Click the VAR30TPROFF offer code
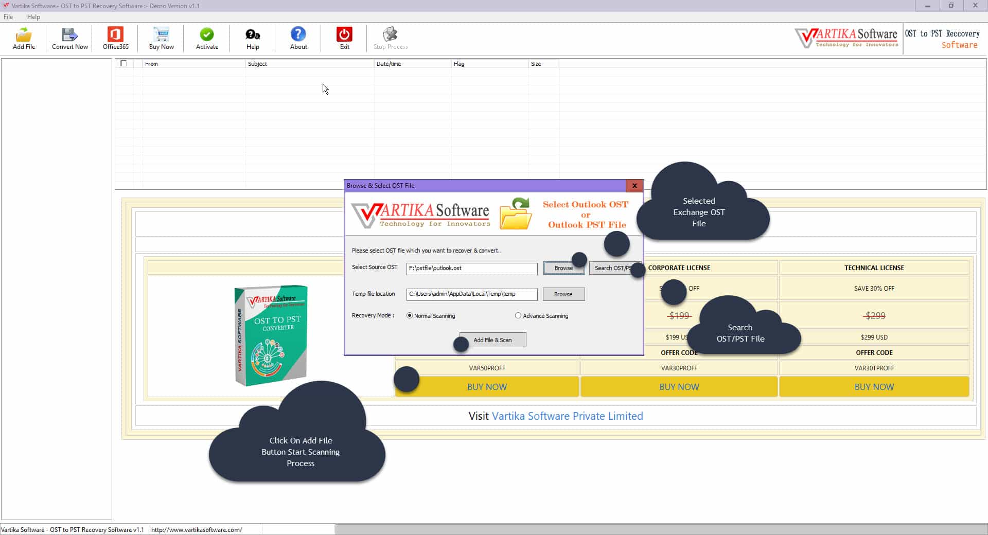Viewport: 988px width, 535px height. [874, 368]
